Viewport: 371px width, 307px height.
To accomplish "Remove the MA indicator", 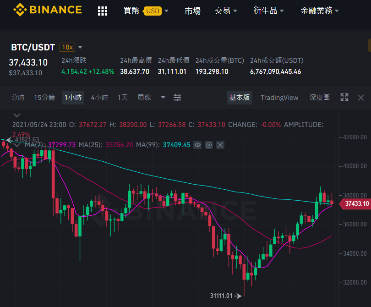I will [220, 145].
